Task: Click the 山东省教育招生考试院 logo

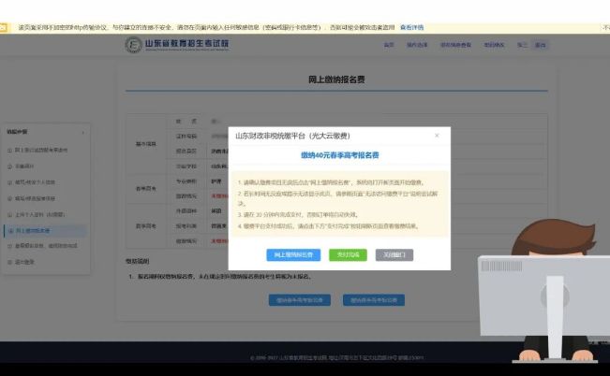Action: pyautogui.click(x=177, y=44)
